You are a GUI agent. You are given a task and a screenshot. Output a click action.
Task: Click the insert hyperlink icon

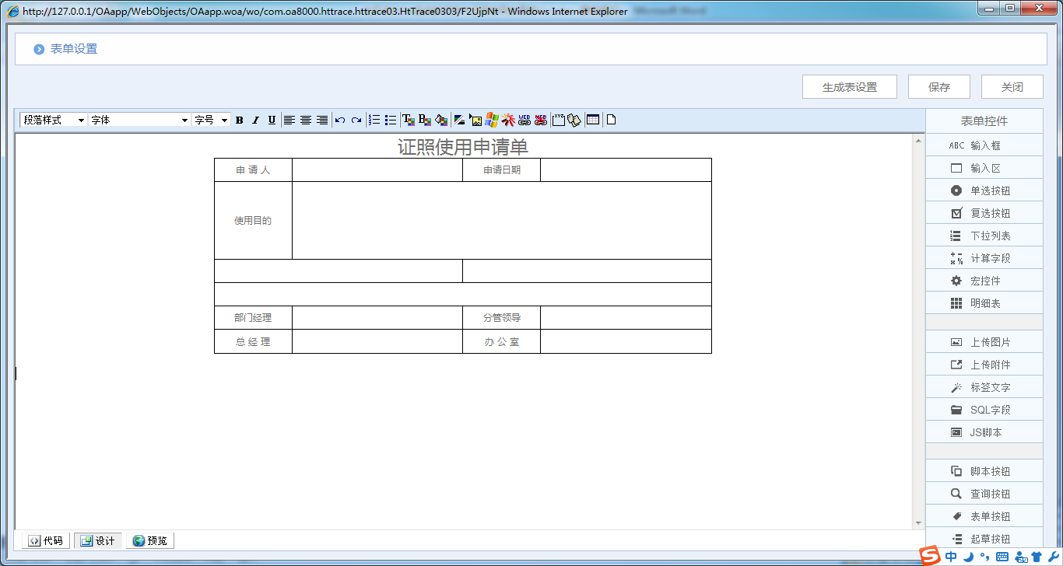524,120
